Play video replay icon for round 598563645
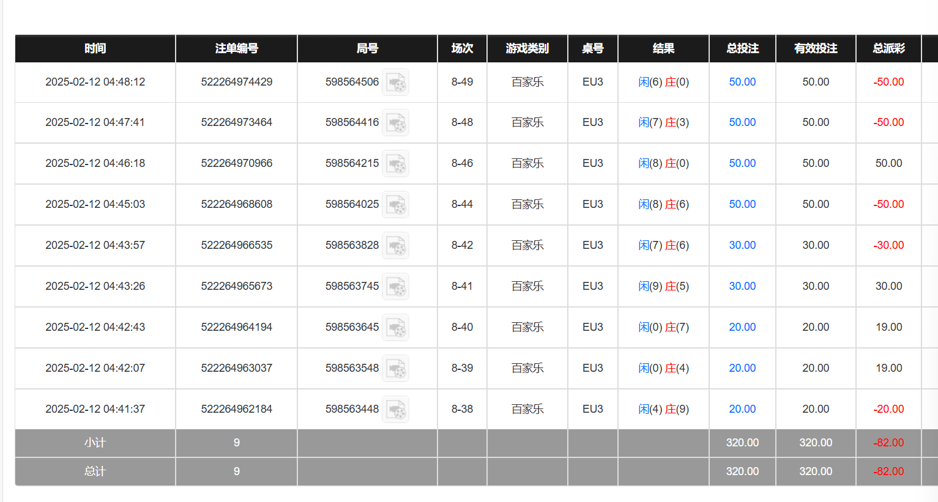 click(x=395, y=328)
